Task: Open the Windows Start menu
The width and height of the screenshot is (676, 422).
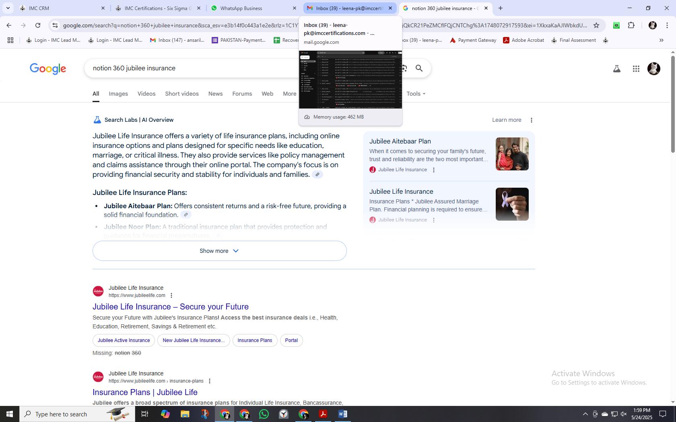Action: pyautogui.click(x=10, y=414)
